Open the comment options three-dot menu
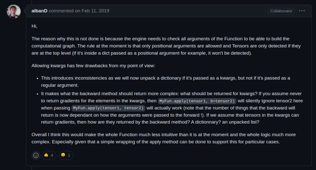This screenshot has width=316, height=170. tap(302, 11)
